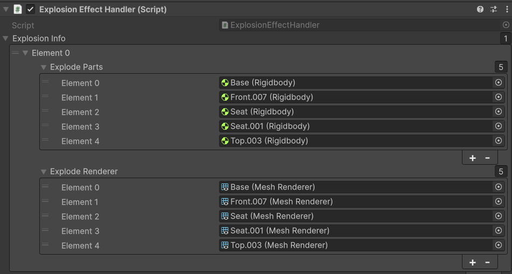
Task: Open the component three-dot context menu
Action: (506, 9)
